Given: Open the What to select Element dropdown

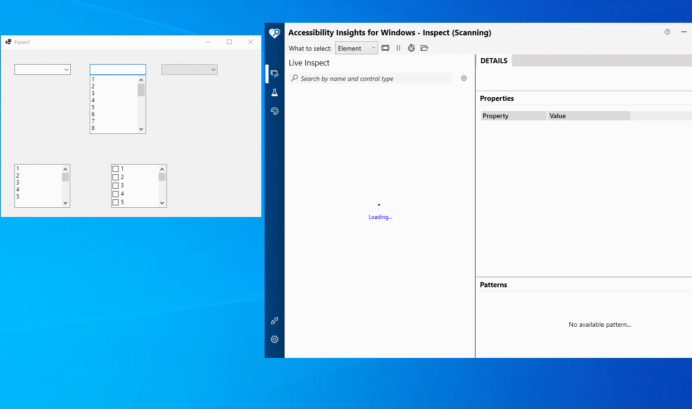Looking at the screenshot, I should click(x=356, y=47).
